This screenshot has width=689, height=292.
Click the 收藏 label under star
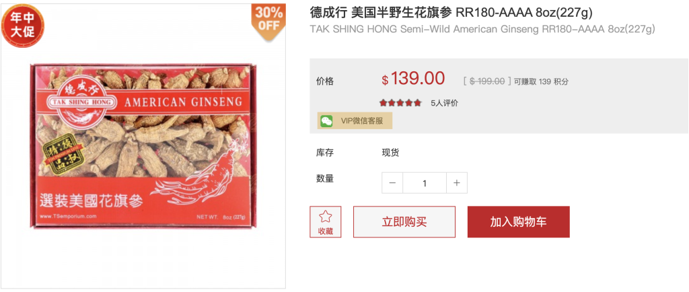pos(326,231)
